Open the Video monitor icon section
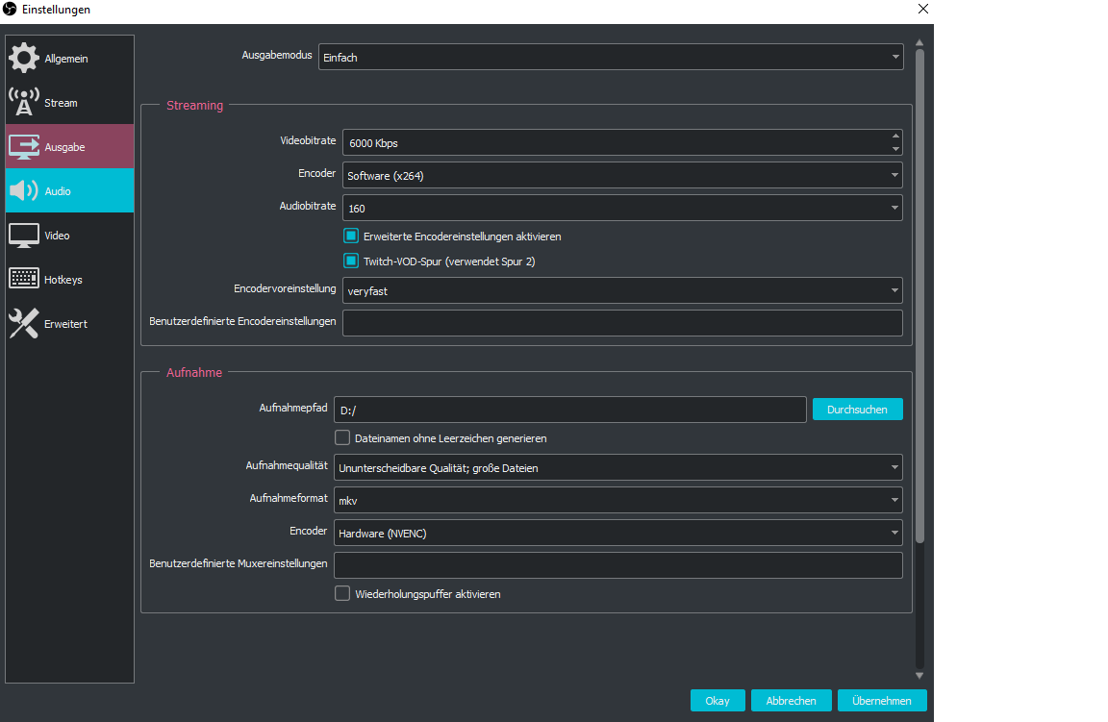1108x722 pixels. click(x=24, y=236)
